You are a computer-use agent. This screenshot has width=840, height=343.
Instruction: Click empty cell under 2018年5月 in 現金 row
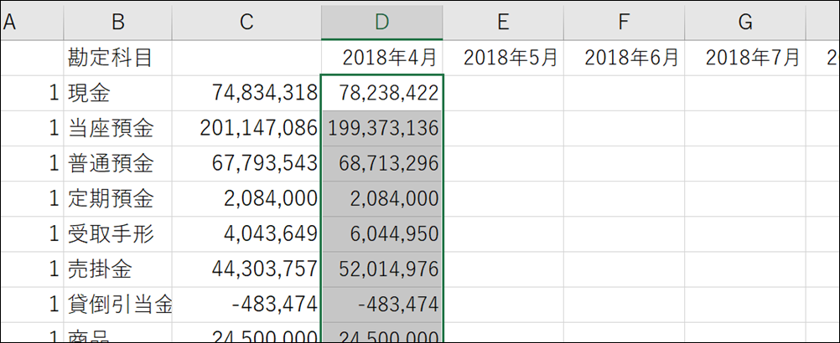503,93
